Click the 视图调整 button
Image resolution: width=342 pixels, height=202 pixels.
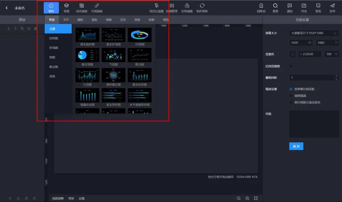58,199
